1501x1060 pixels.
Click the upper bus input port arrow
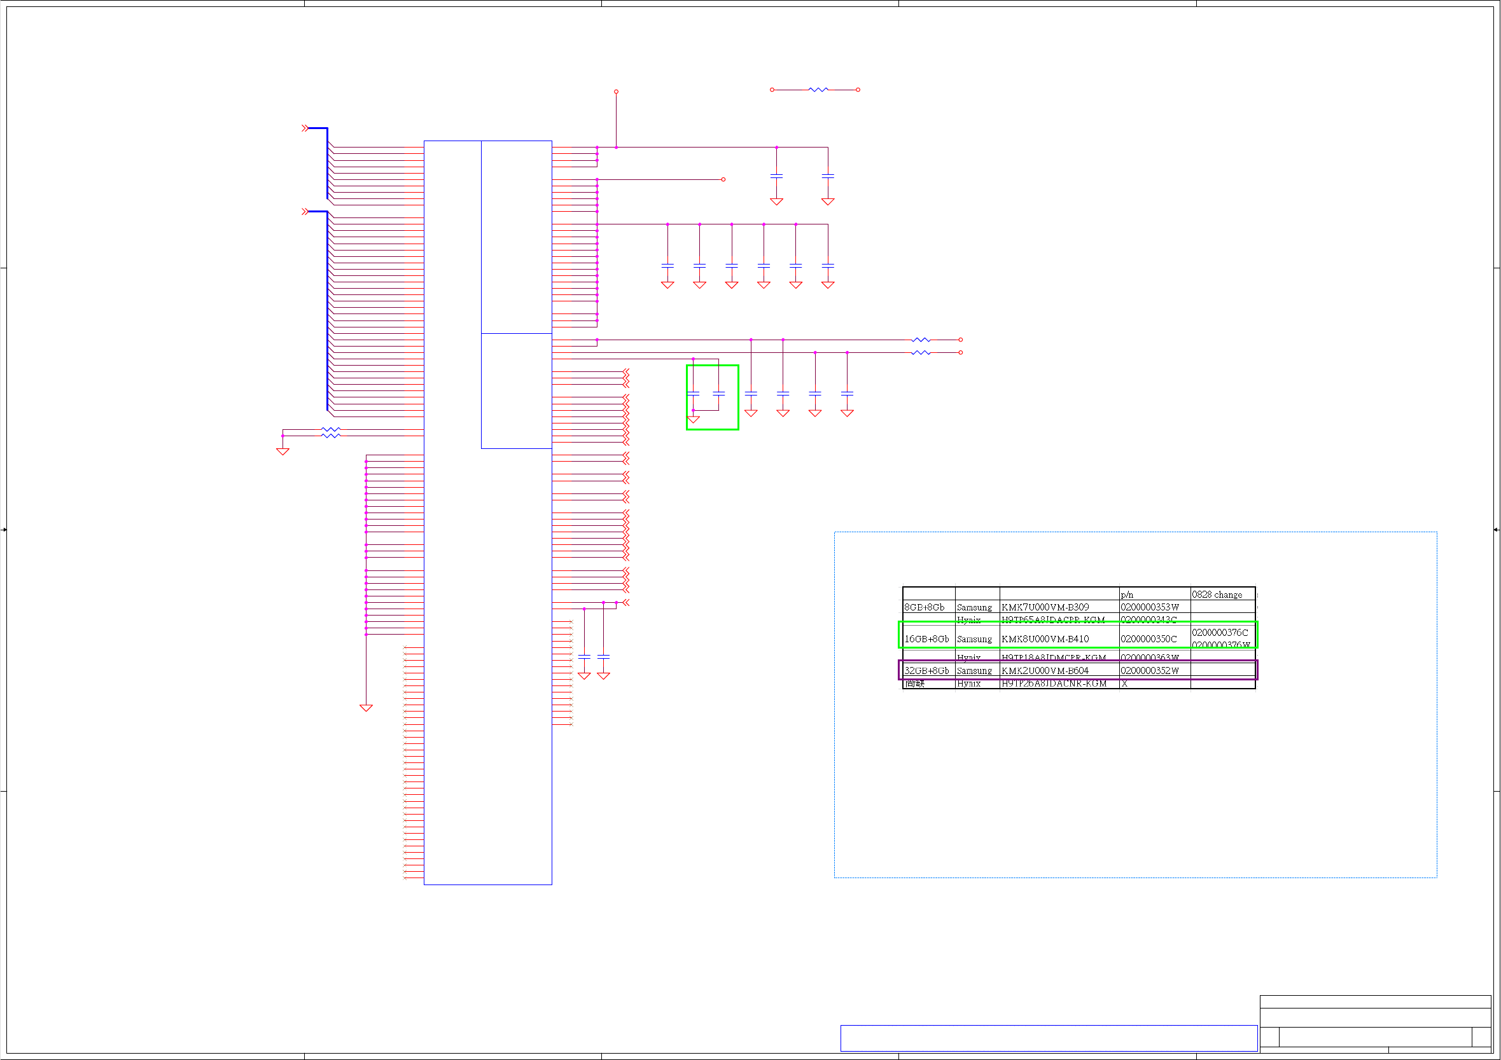coord(305,128)
